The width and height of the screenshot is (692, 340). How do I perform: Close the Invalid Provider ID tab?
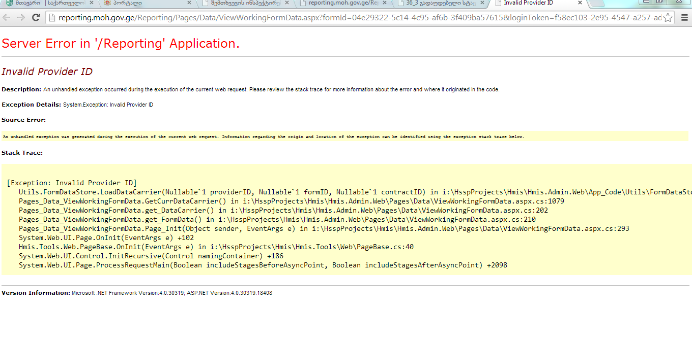pyautogui.click(x=580, y=3)
